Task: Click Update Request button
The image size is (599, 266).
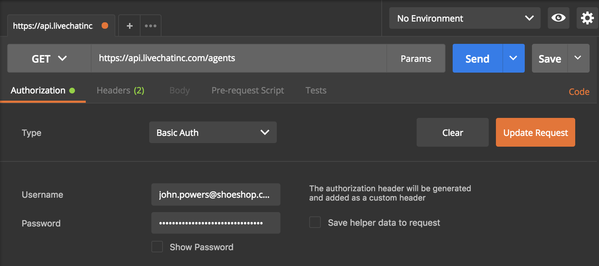Action: coord(536,132)
